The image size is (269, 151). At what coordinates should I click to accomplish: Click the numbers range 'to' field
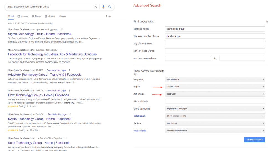point(242,58)
